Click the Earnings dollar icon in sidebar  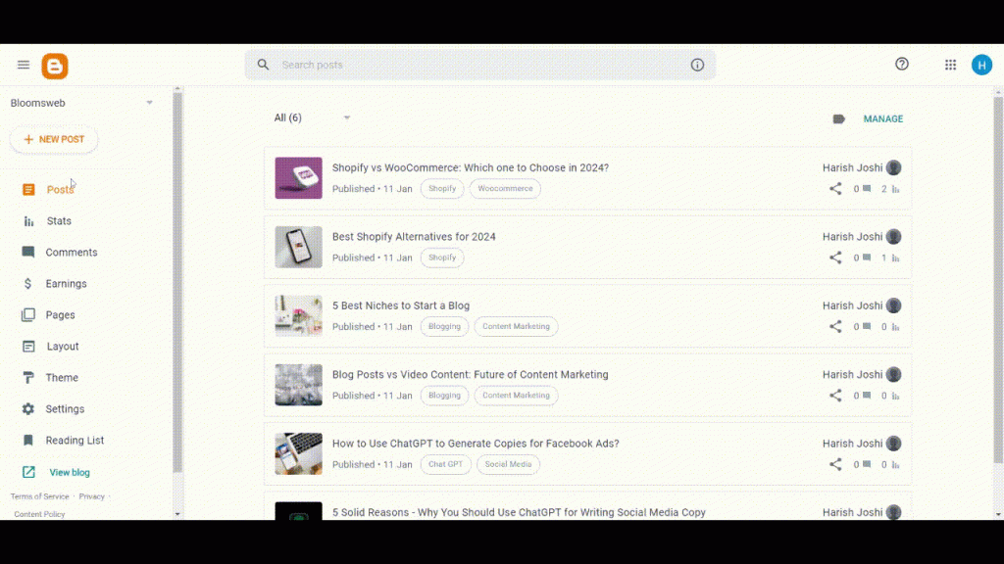27,283
